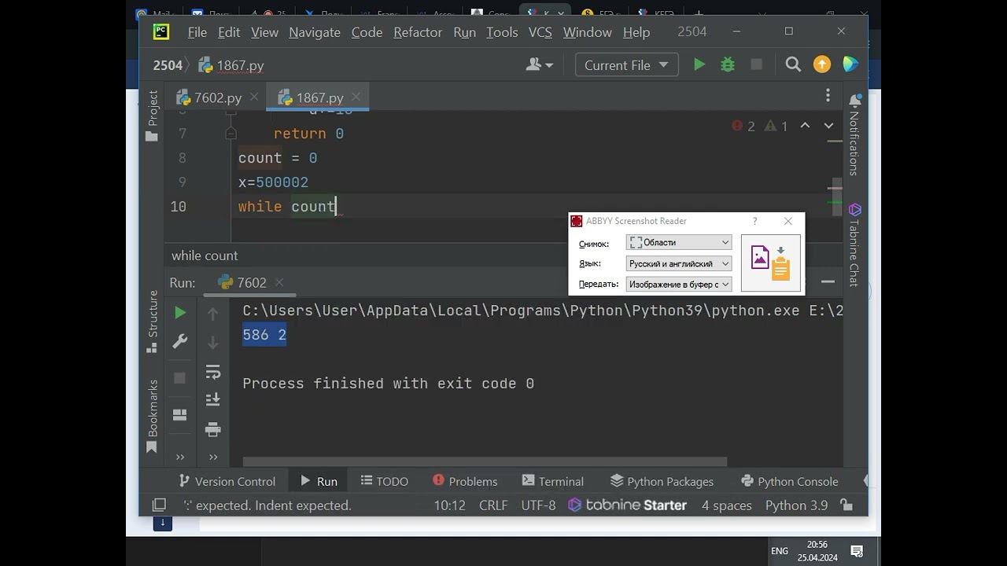Select Python 3.9 interpreter in status bar
Screen dimensions: 1007x566
point(796,505)
